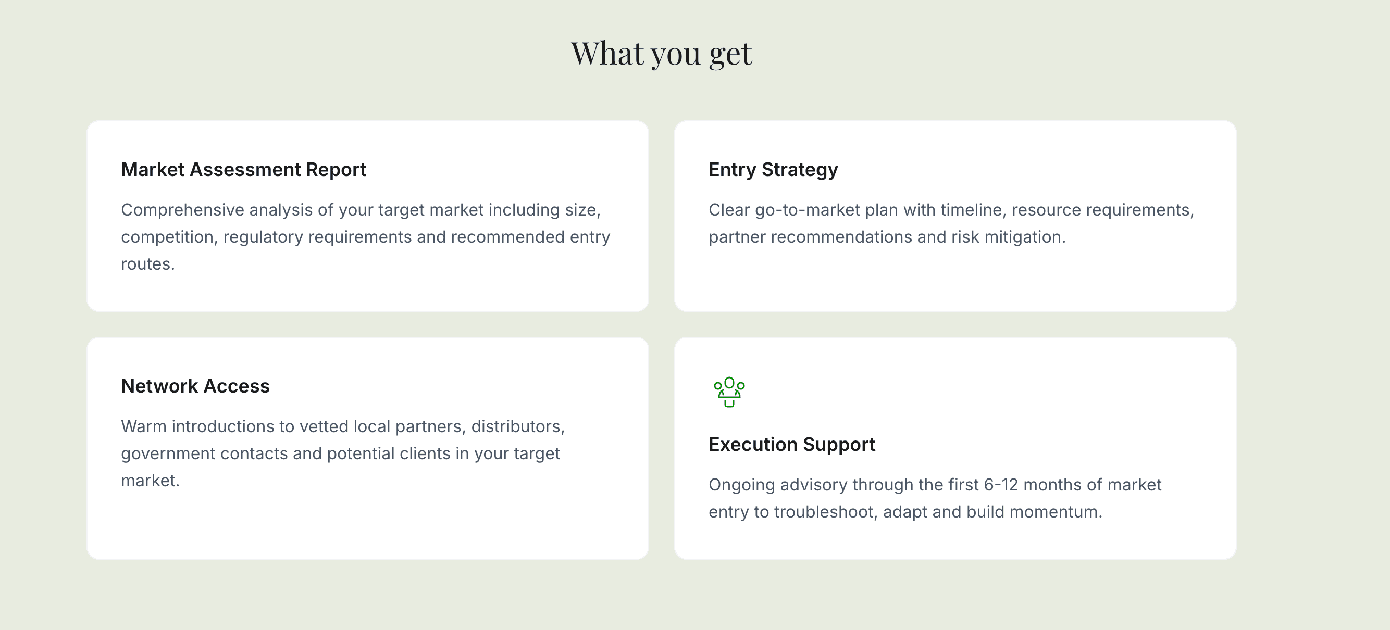Viewport: 1390px width, 630px height.
Task: Click empty area right of Market Assessment Report title
Action: point(502,169)
